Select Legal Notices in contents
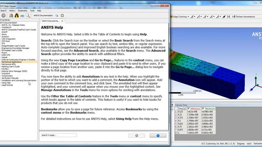The height and width of the screenshot is (147, 262). (x=7, y=85)
